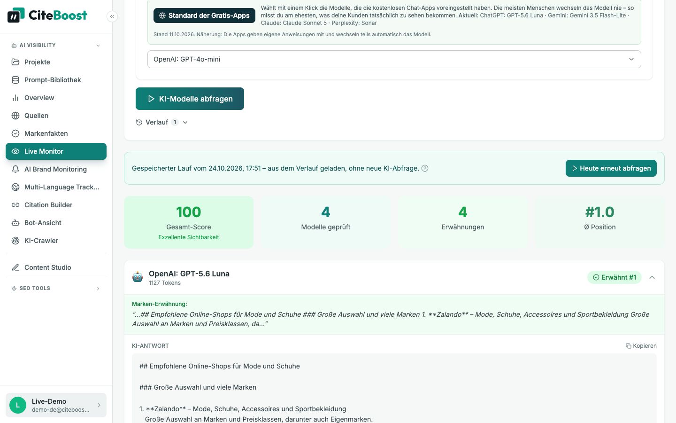Open the Overview page
Viewport: 676px width, 423px height.
[x=56, y=98]
